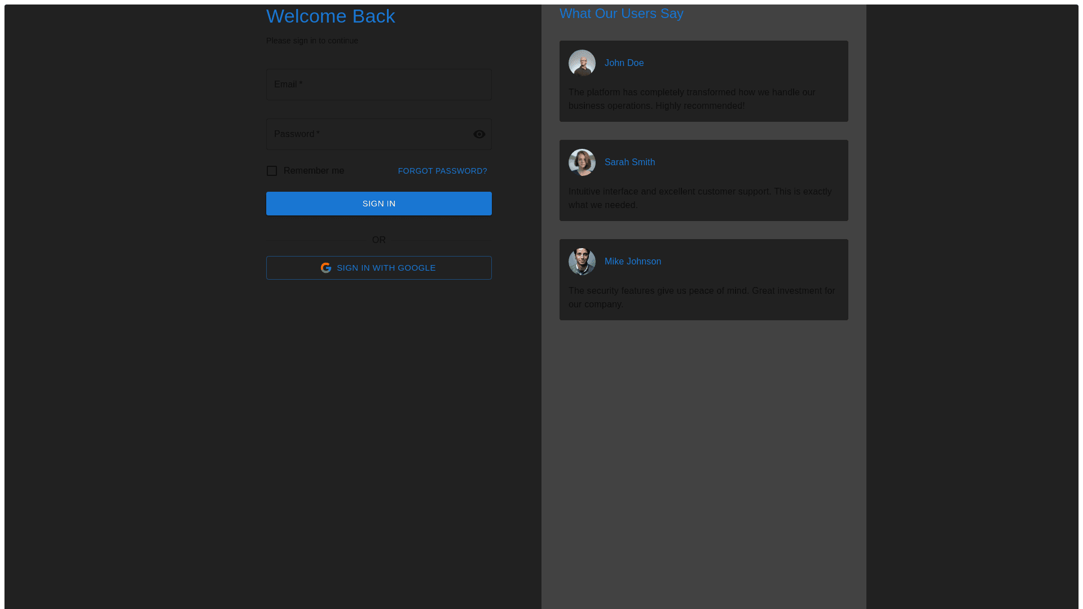The image size is (1083, 609).
Task: Click the What Our Users Say heading
Action: point(621,14)
